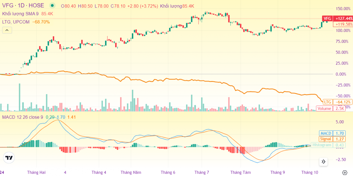Click the Tháng 7 time axis label
The width and height of the screenshot is (353, 176).
pos(202,172)
